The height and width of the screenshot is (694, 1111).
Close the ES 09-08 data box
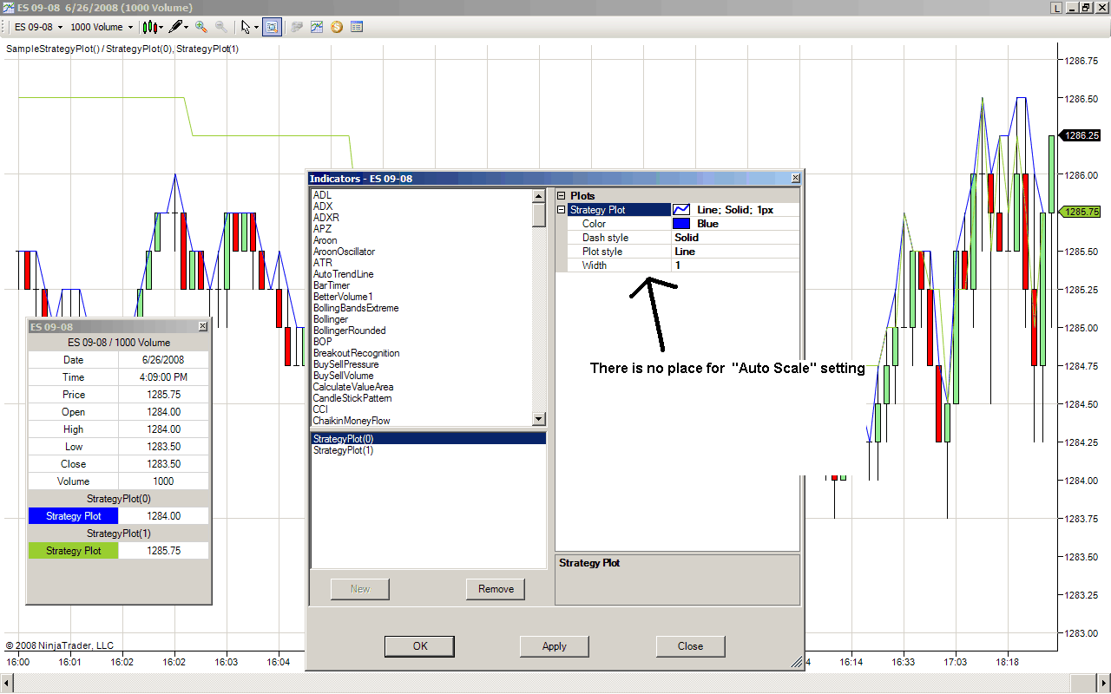pos(203,326)
